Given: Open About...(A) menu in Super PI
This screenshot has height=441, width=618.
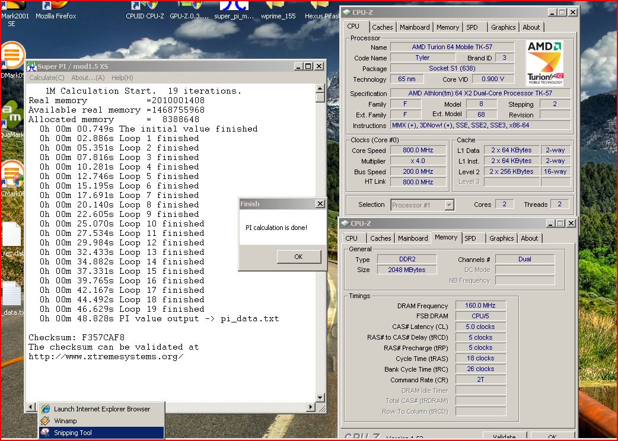Looking at the screenshot, I should (88, 78).
